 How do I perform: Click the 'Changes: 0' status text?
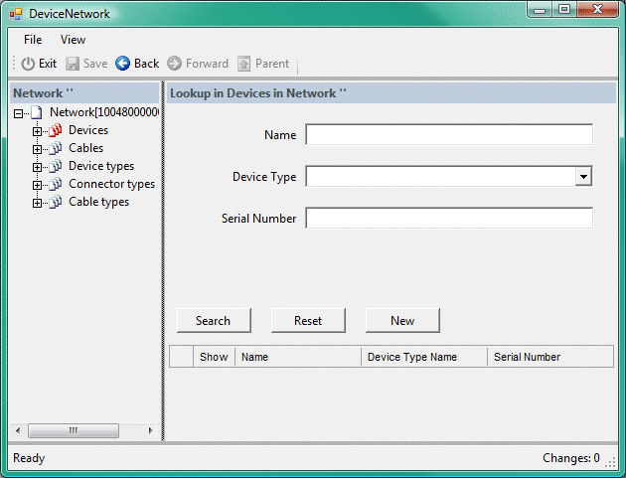571,458
